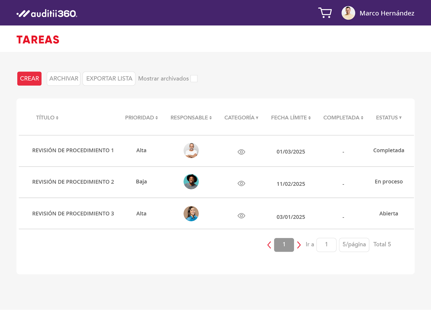431x310 pixels.
Task: Open the 5/página page size selector
Action: coord(354,245)
